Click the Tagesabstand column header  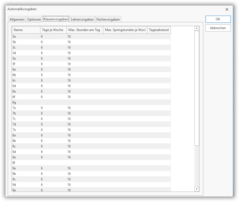(159, 30)
